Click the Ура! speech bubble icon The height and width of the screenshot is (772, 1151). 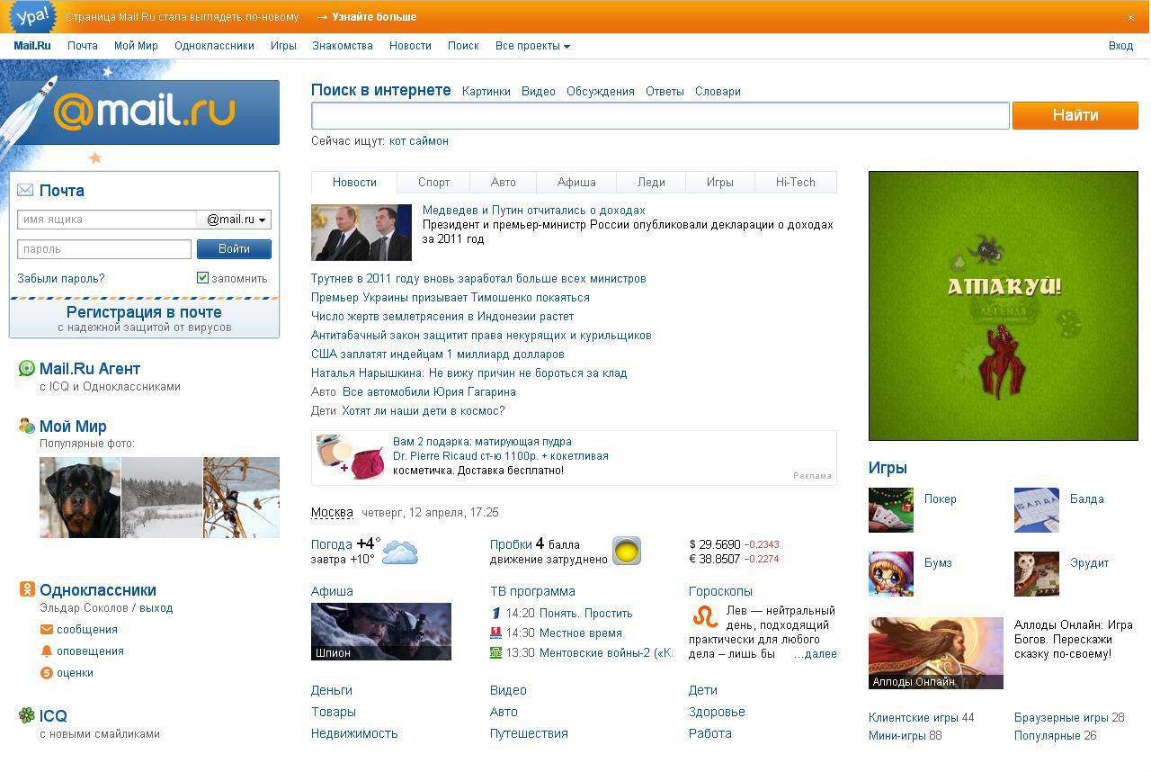click(x=31, y=16)
